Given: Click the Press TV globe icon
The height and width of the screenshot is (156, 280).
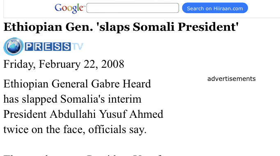Looking at the screenshot, I should [x=14, y=46].
